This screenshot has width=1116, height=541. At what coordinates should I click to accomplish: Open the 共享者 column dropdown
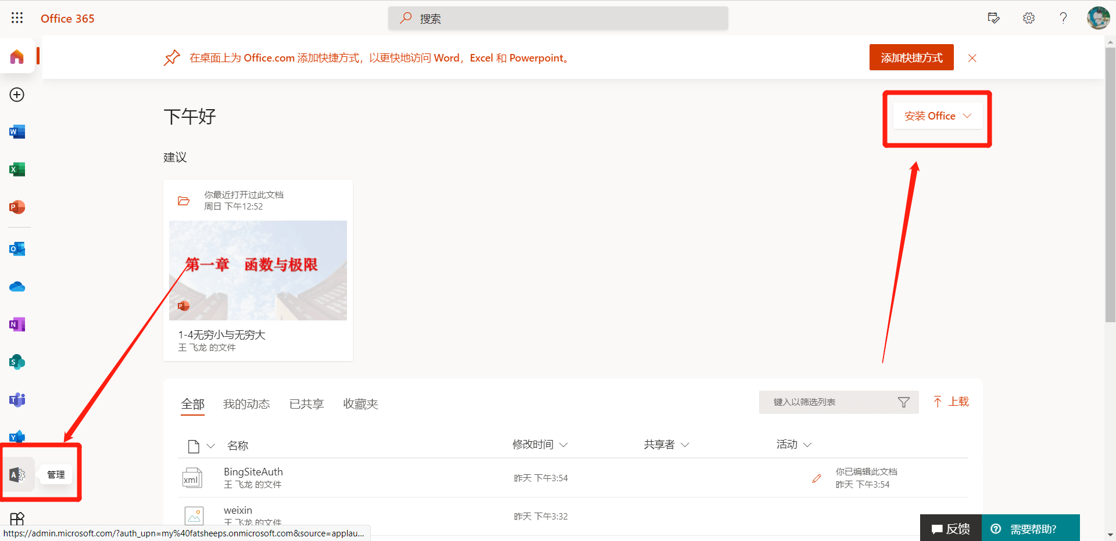coord(685,445)
